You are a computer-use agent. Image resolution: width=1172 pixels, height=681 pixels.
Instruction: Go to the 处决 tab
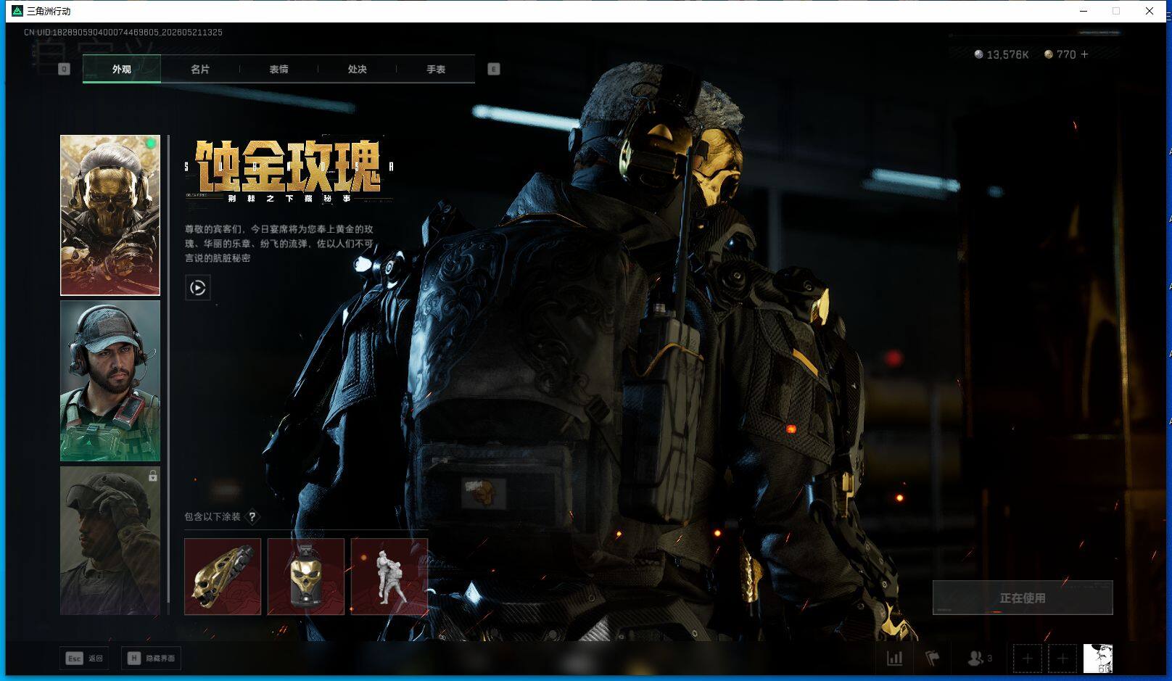click(357, 69)
